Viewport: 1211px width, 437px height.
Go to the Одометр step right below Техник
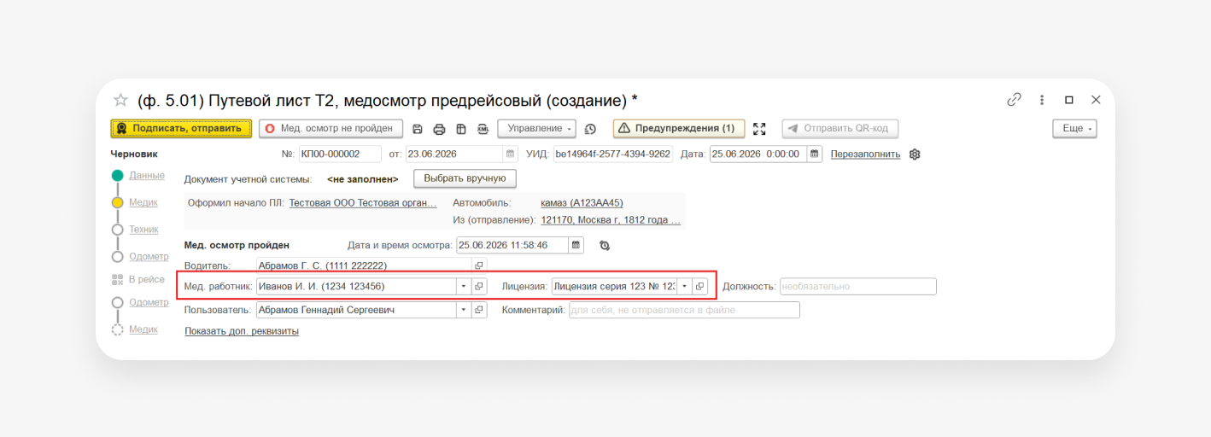tap(149, 257)
